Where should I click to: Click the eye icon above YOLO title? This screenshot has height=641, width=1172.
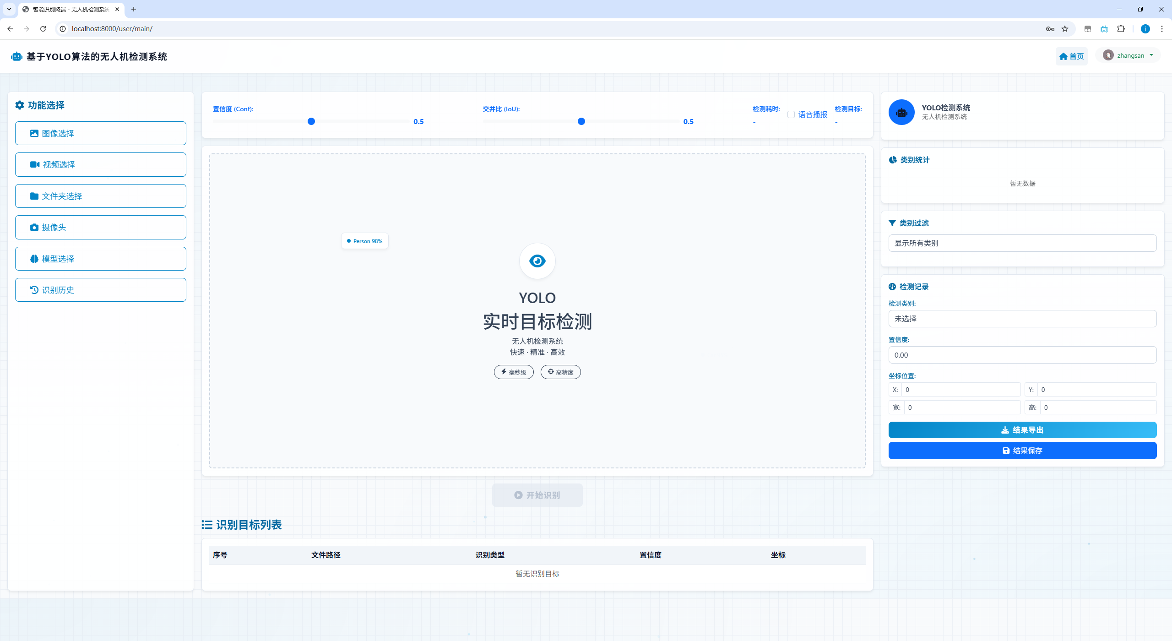[537, 261]
